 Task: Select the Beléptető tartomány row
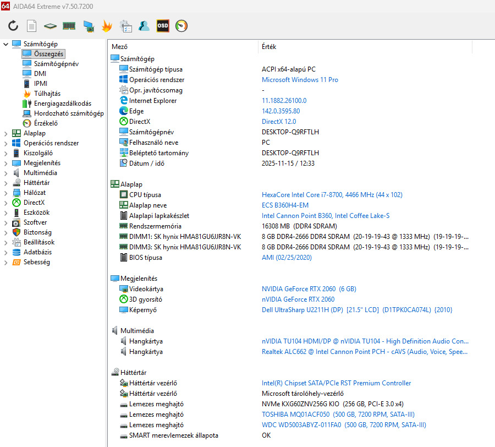tap(290, 153)
